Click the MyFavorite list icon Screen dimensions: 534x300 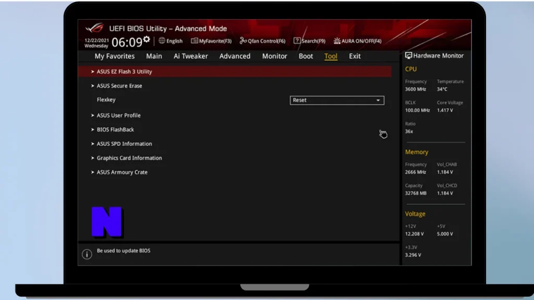(x=194, y=41)
